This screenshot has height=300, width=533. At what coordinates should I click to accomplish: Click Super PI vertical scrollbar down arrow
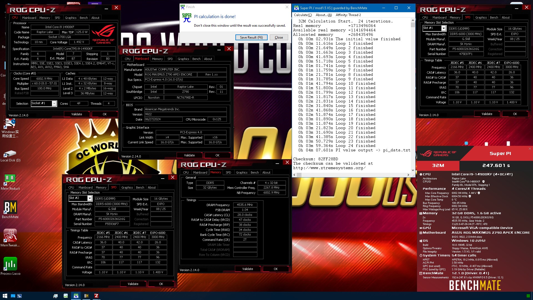[x=413, y=170]
